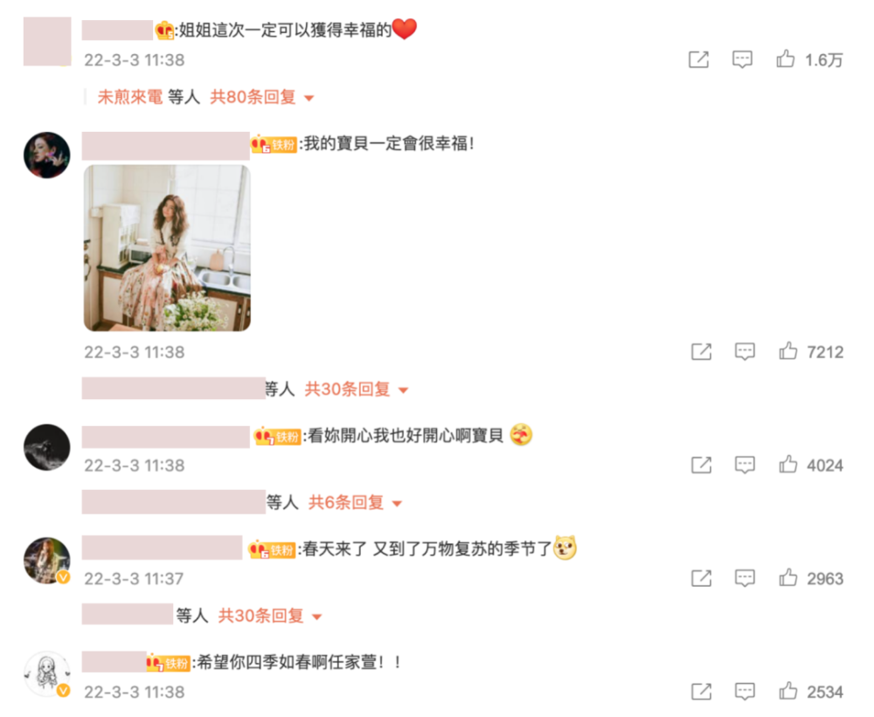Like the comment with 2534 likes

point(787,692)
